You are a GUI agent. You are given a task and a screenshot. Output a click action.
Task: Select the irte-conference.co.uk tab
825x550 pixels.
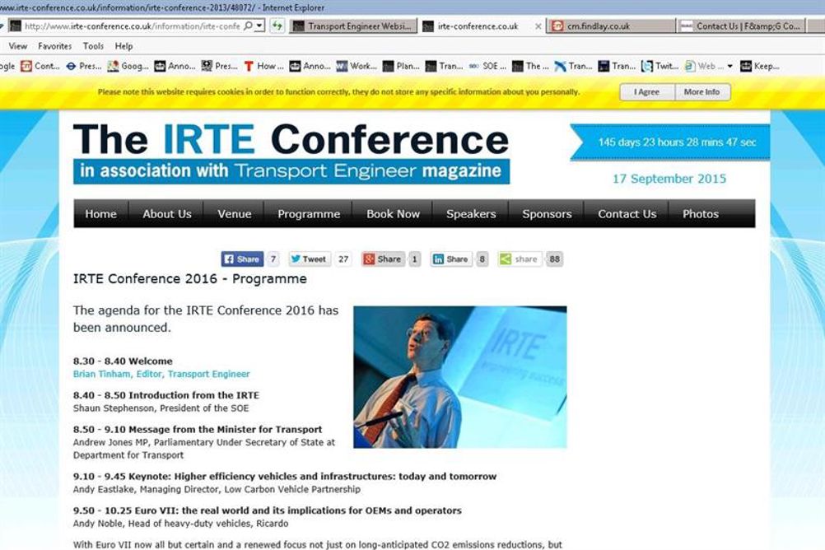[x=478, y=26]
